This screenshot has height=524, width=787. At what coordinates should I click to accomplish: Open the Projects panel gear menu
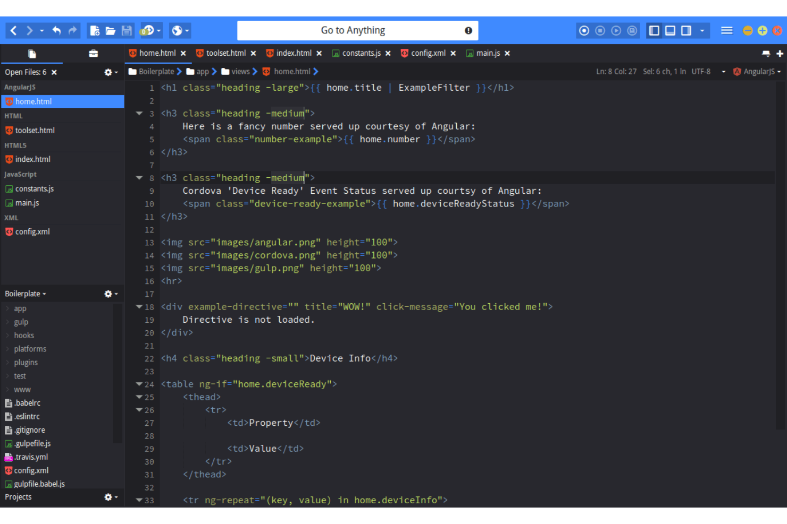111,497
